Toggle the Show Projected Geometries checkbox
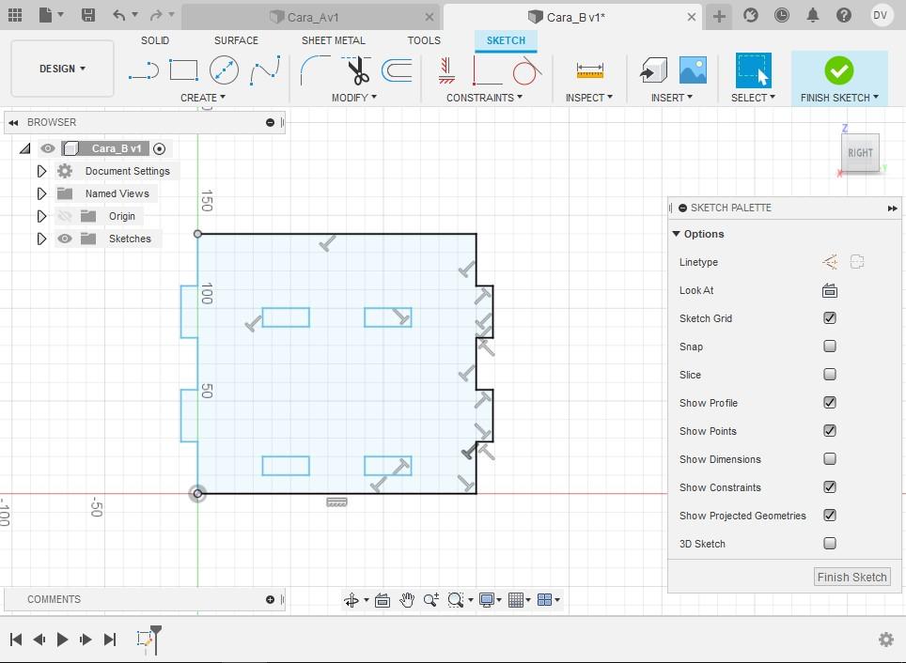 pos(830,516)
